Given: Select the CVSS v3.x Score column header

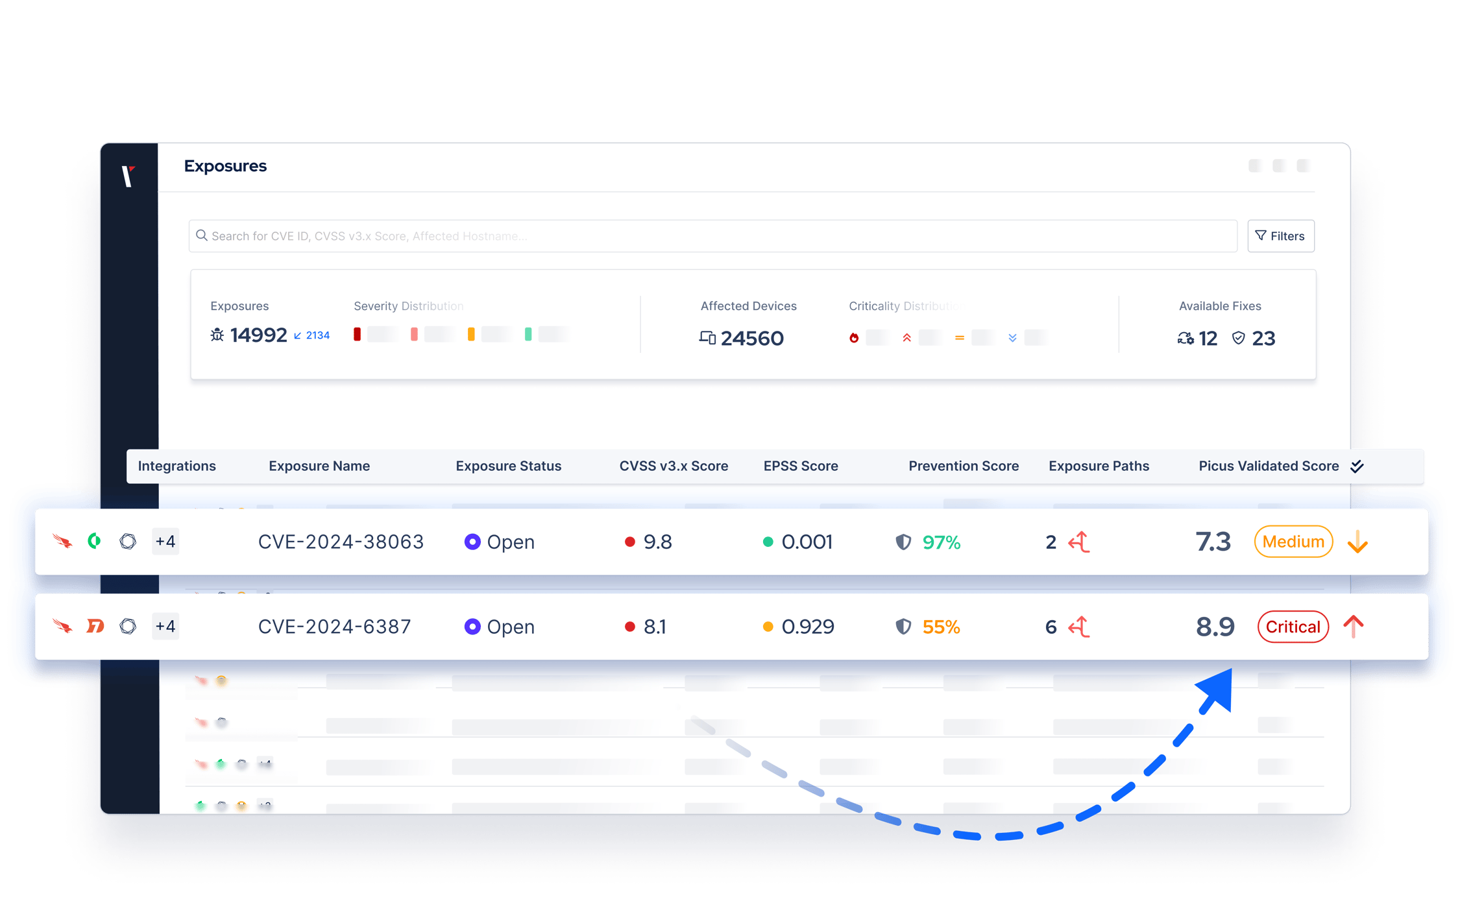Looking at the screenshot, I should pos(674,466).
